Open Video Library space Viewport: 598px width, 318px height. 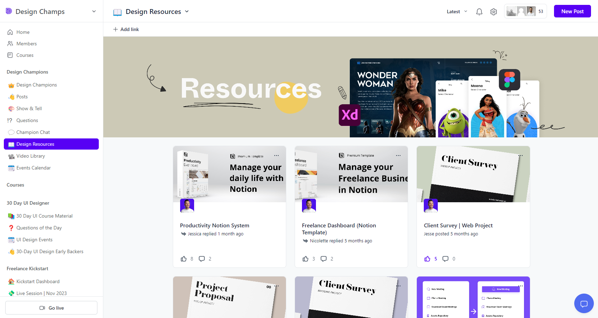pyautogui.click(x=51, y=156)
